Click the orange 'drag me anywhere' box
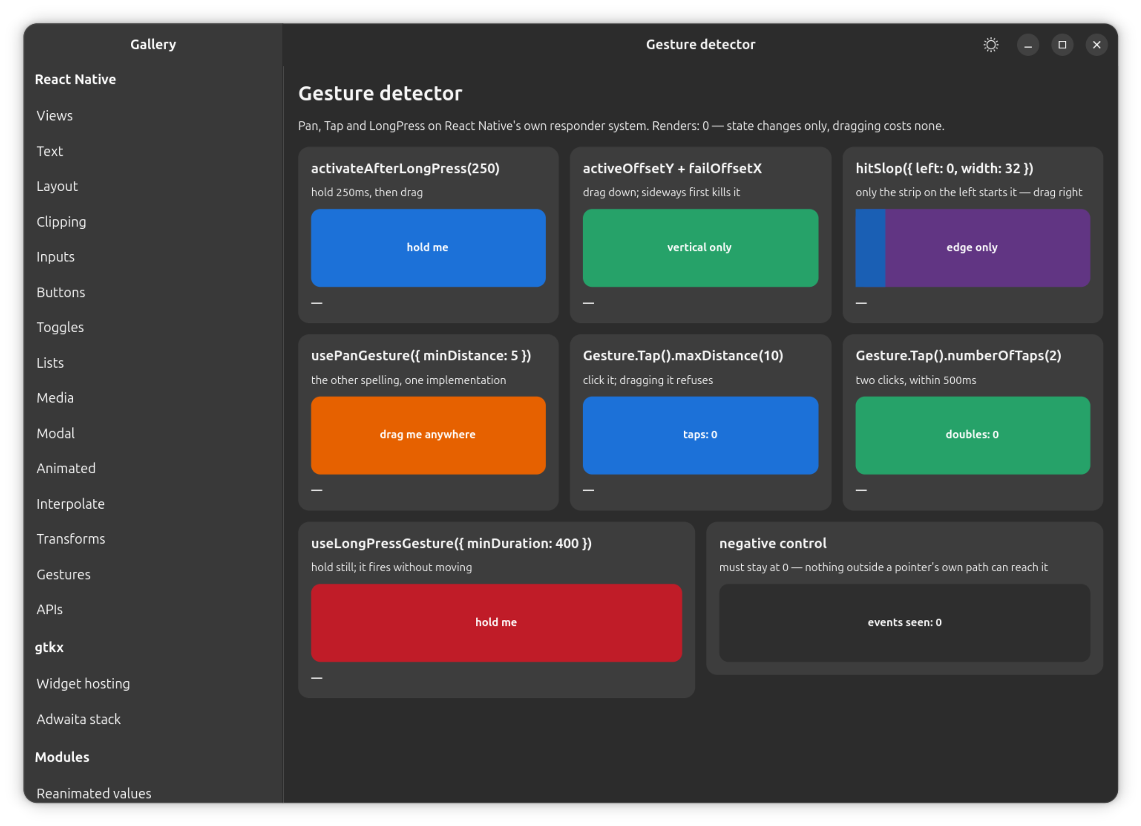 tap(428, 435)
